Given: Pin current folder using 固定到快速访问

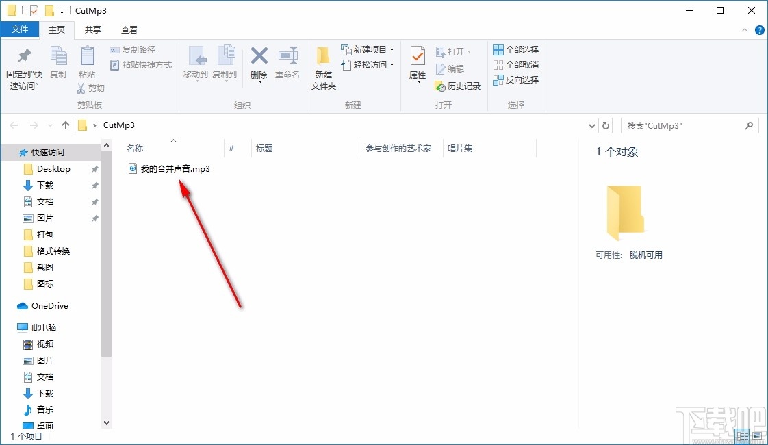Looking at the screenshot, I should point(23,65).
